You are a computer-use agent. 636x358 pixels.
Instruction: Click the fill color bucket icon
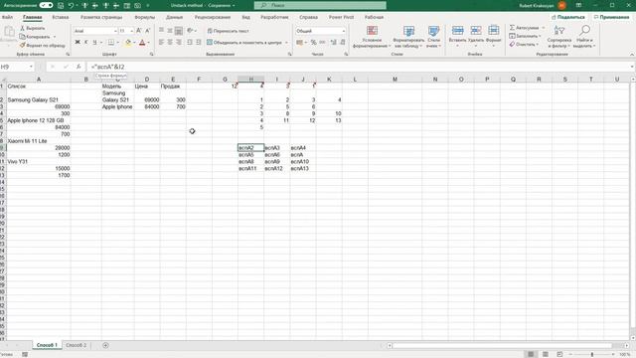coord(128,42)
